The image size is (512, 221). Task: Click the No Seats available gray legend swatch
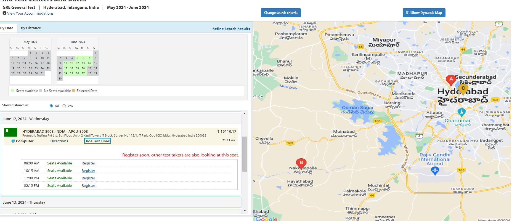click(x=41, y=90)
